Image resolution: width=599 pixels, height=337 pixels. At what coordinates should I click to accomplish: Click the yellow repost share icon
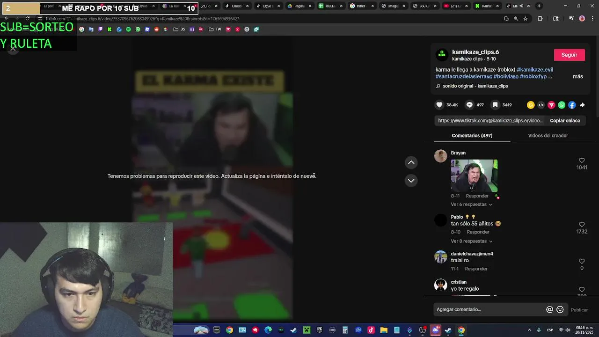[x=531, y=105]
